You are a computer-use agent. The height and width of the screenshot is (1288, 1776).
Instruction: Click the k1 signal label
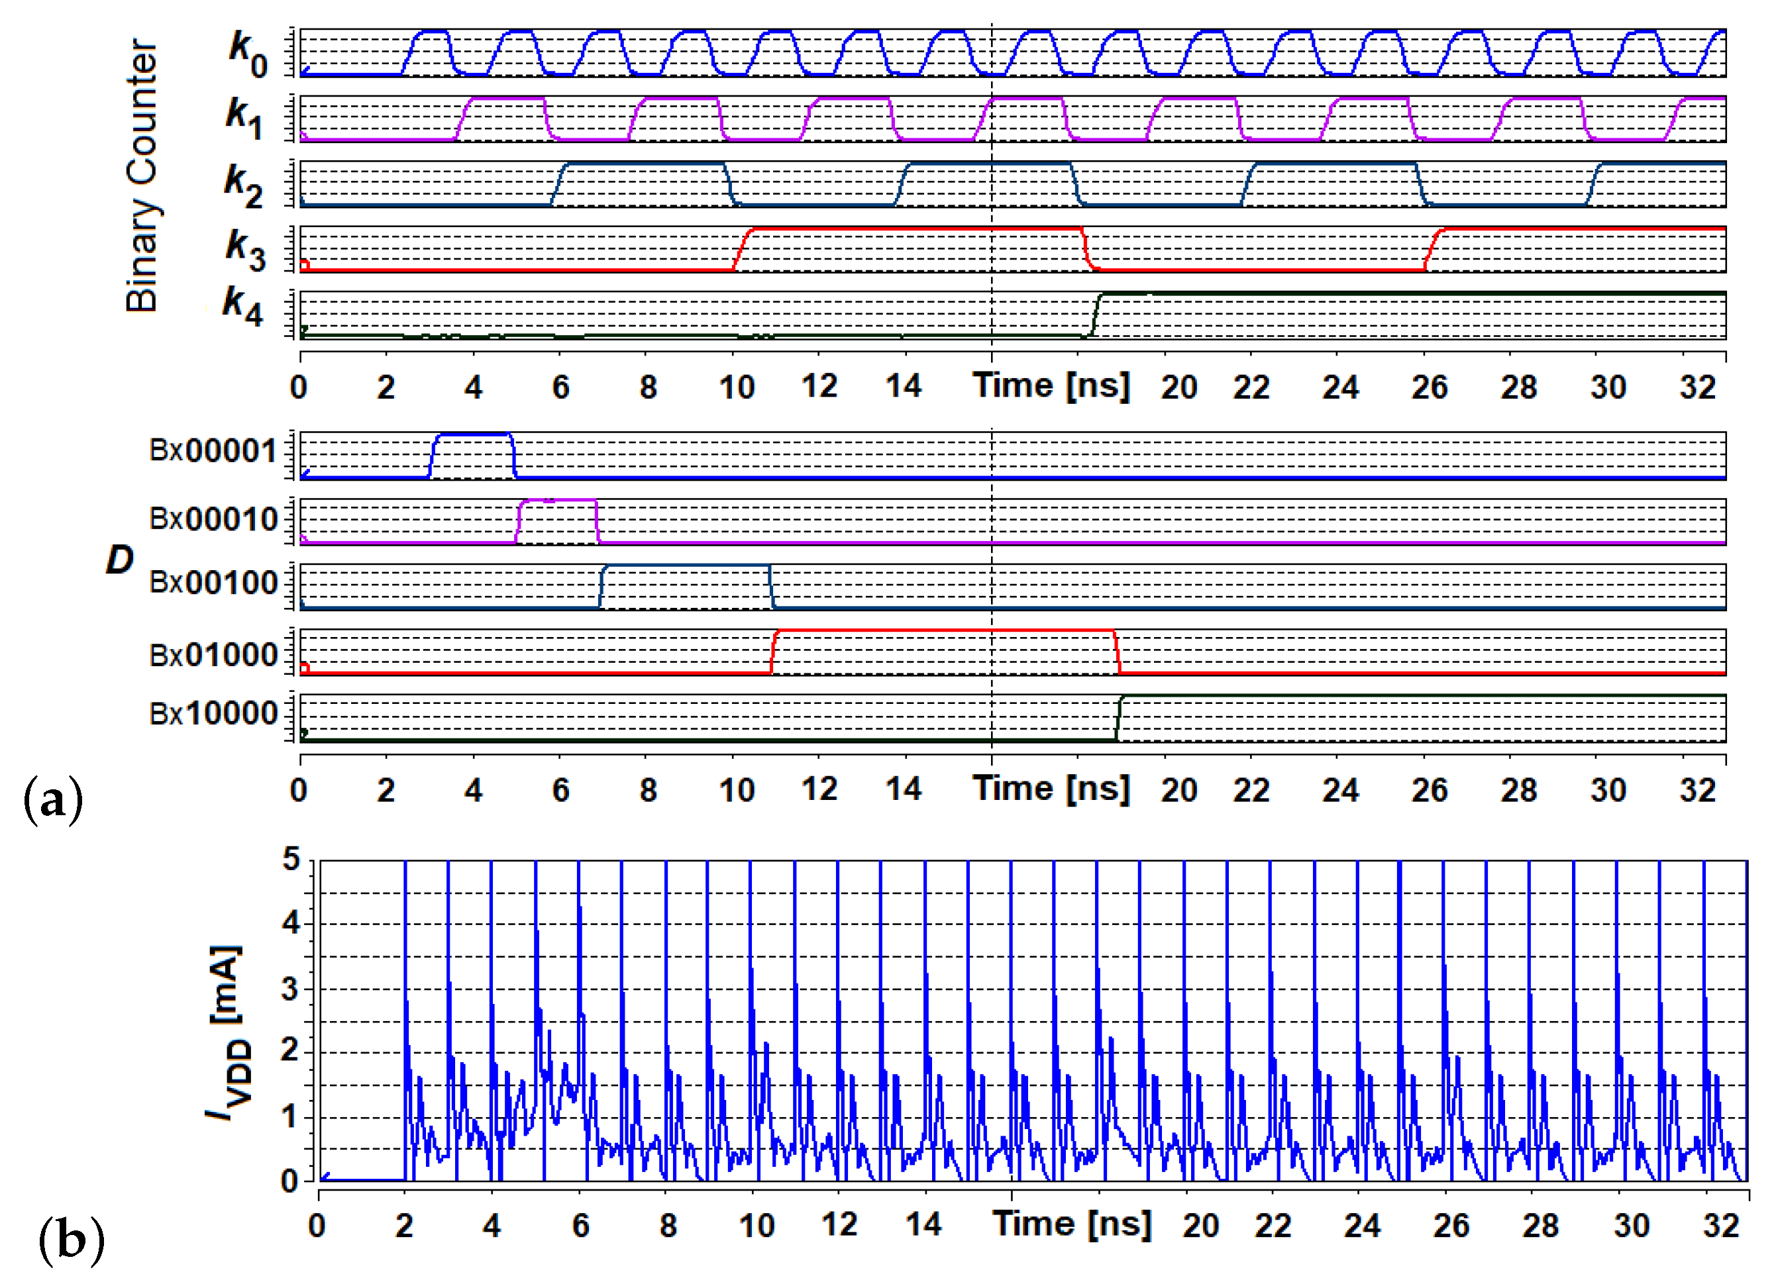coord(244,119)
